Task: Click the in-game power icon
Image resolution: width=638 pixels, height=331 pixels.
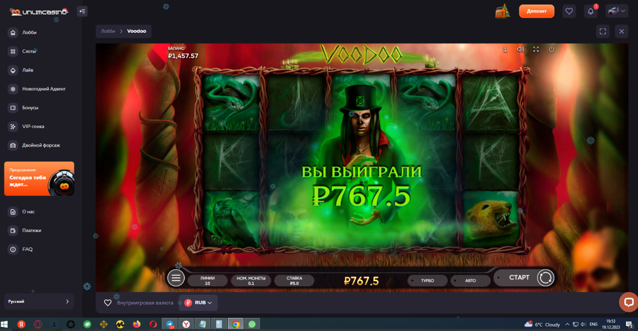Action: [551, 49]
